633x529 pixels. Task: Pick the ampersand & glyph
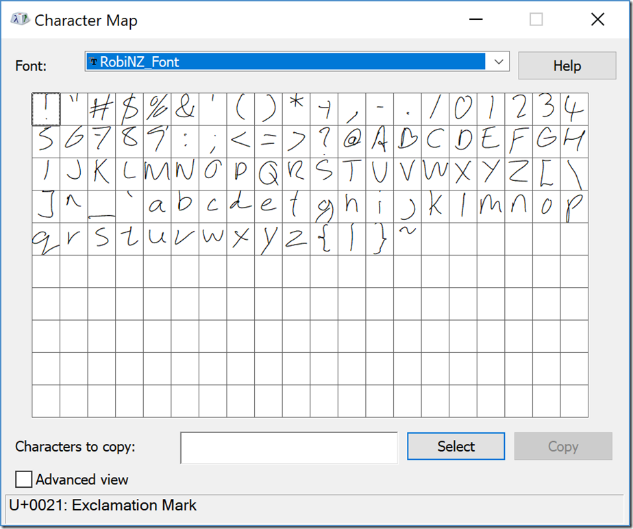(185, 109)
